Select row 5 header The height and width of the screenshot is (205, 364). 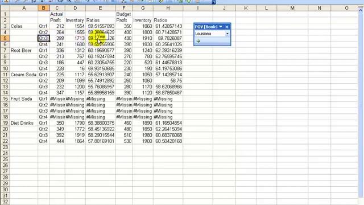pyautogui.click(x=5, y=38)
